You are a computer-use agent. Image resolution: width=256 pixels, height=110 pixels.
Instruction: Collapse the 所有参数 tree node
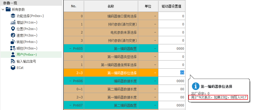coord(3,9)
